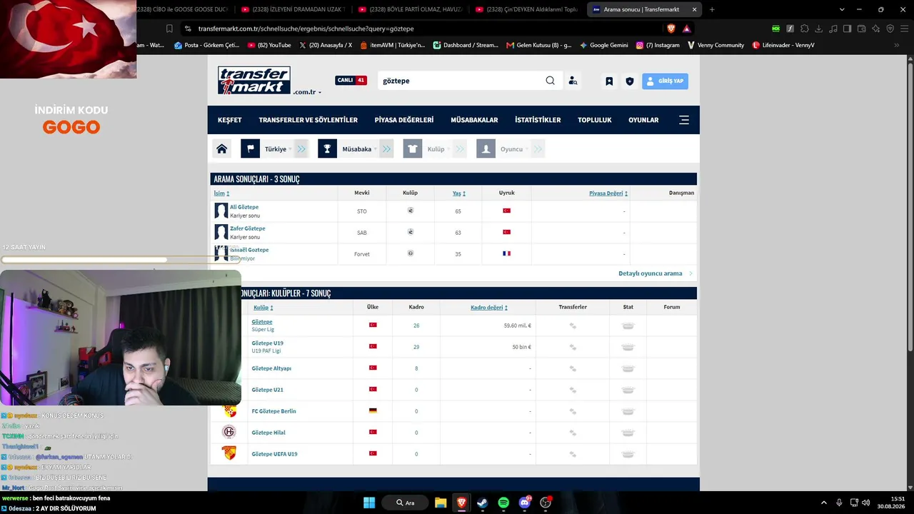Click the Göztepe Hilal club crest
914x514 pixels.
tap(229, 432)
